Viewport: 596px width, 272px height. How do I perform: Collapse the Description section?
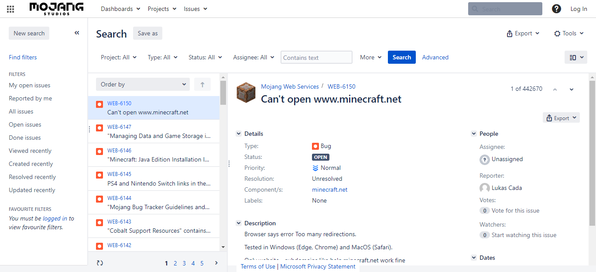click(239, 223)
